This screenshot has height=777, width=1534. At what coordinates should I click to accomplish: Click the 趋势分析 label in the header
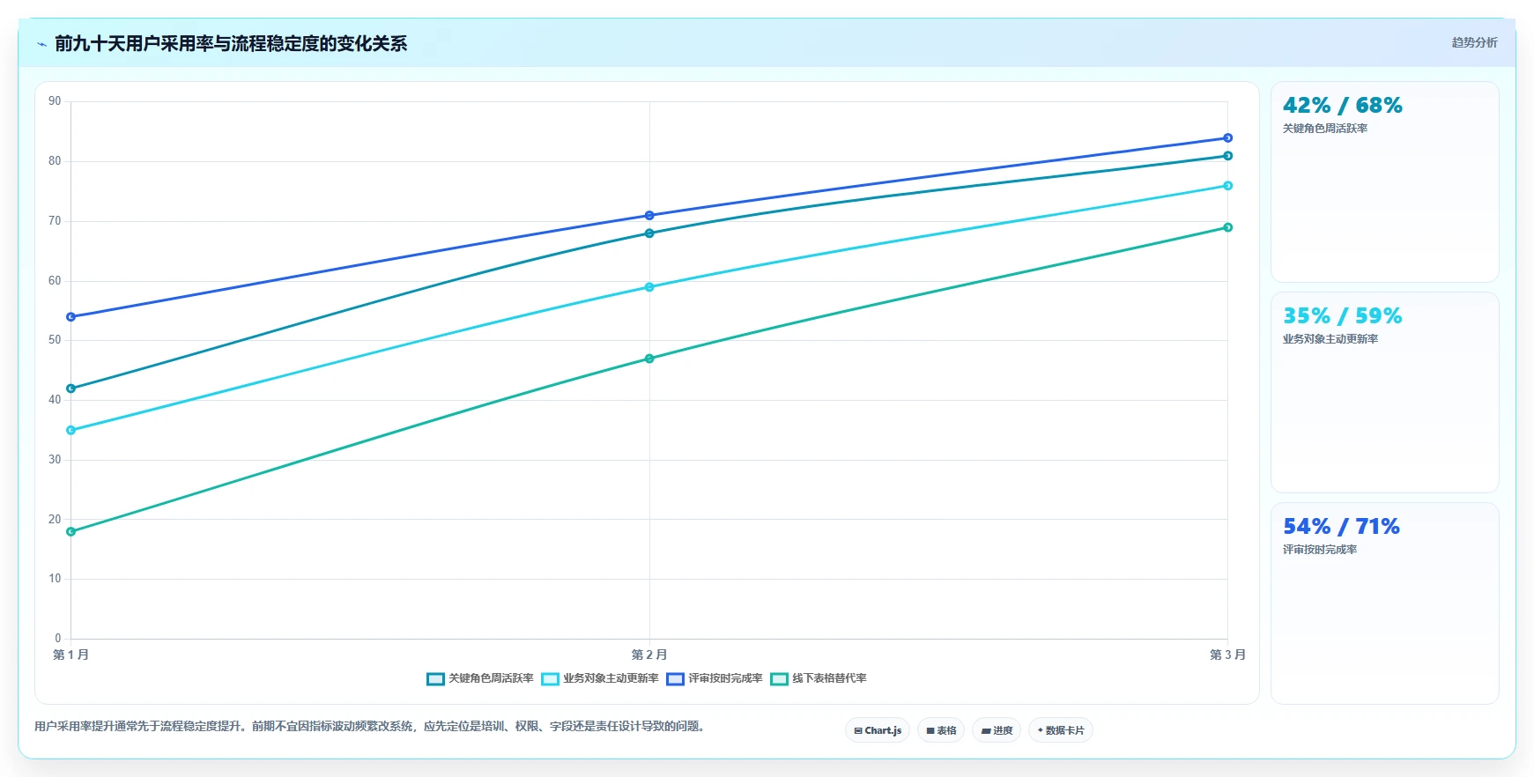1474,42
